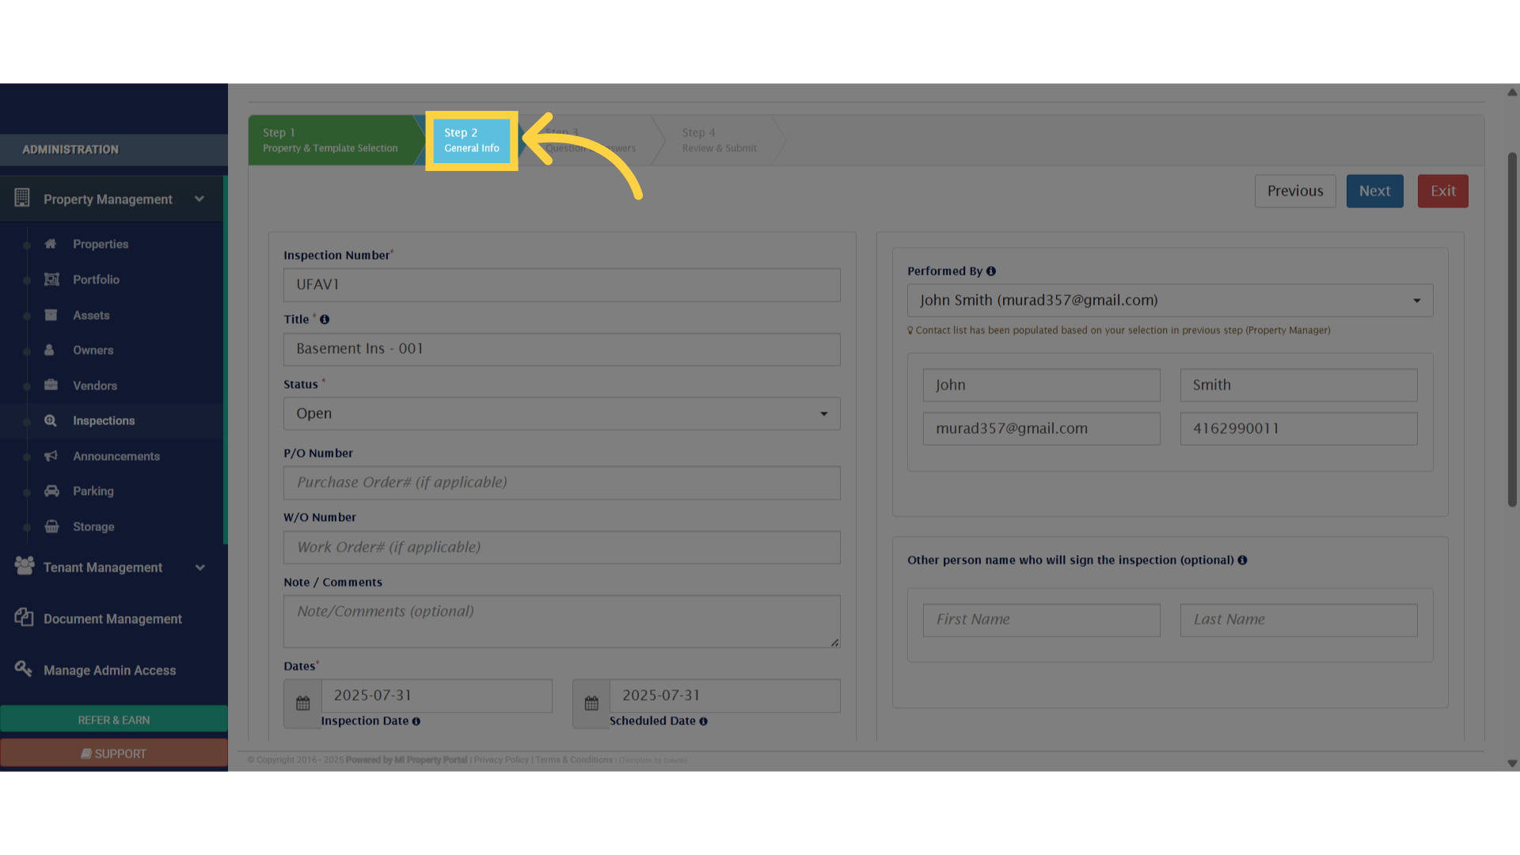Expand the Property Management menu chevron
The height and width of the screenshot is (855, 1520).
tap(199, 199)
